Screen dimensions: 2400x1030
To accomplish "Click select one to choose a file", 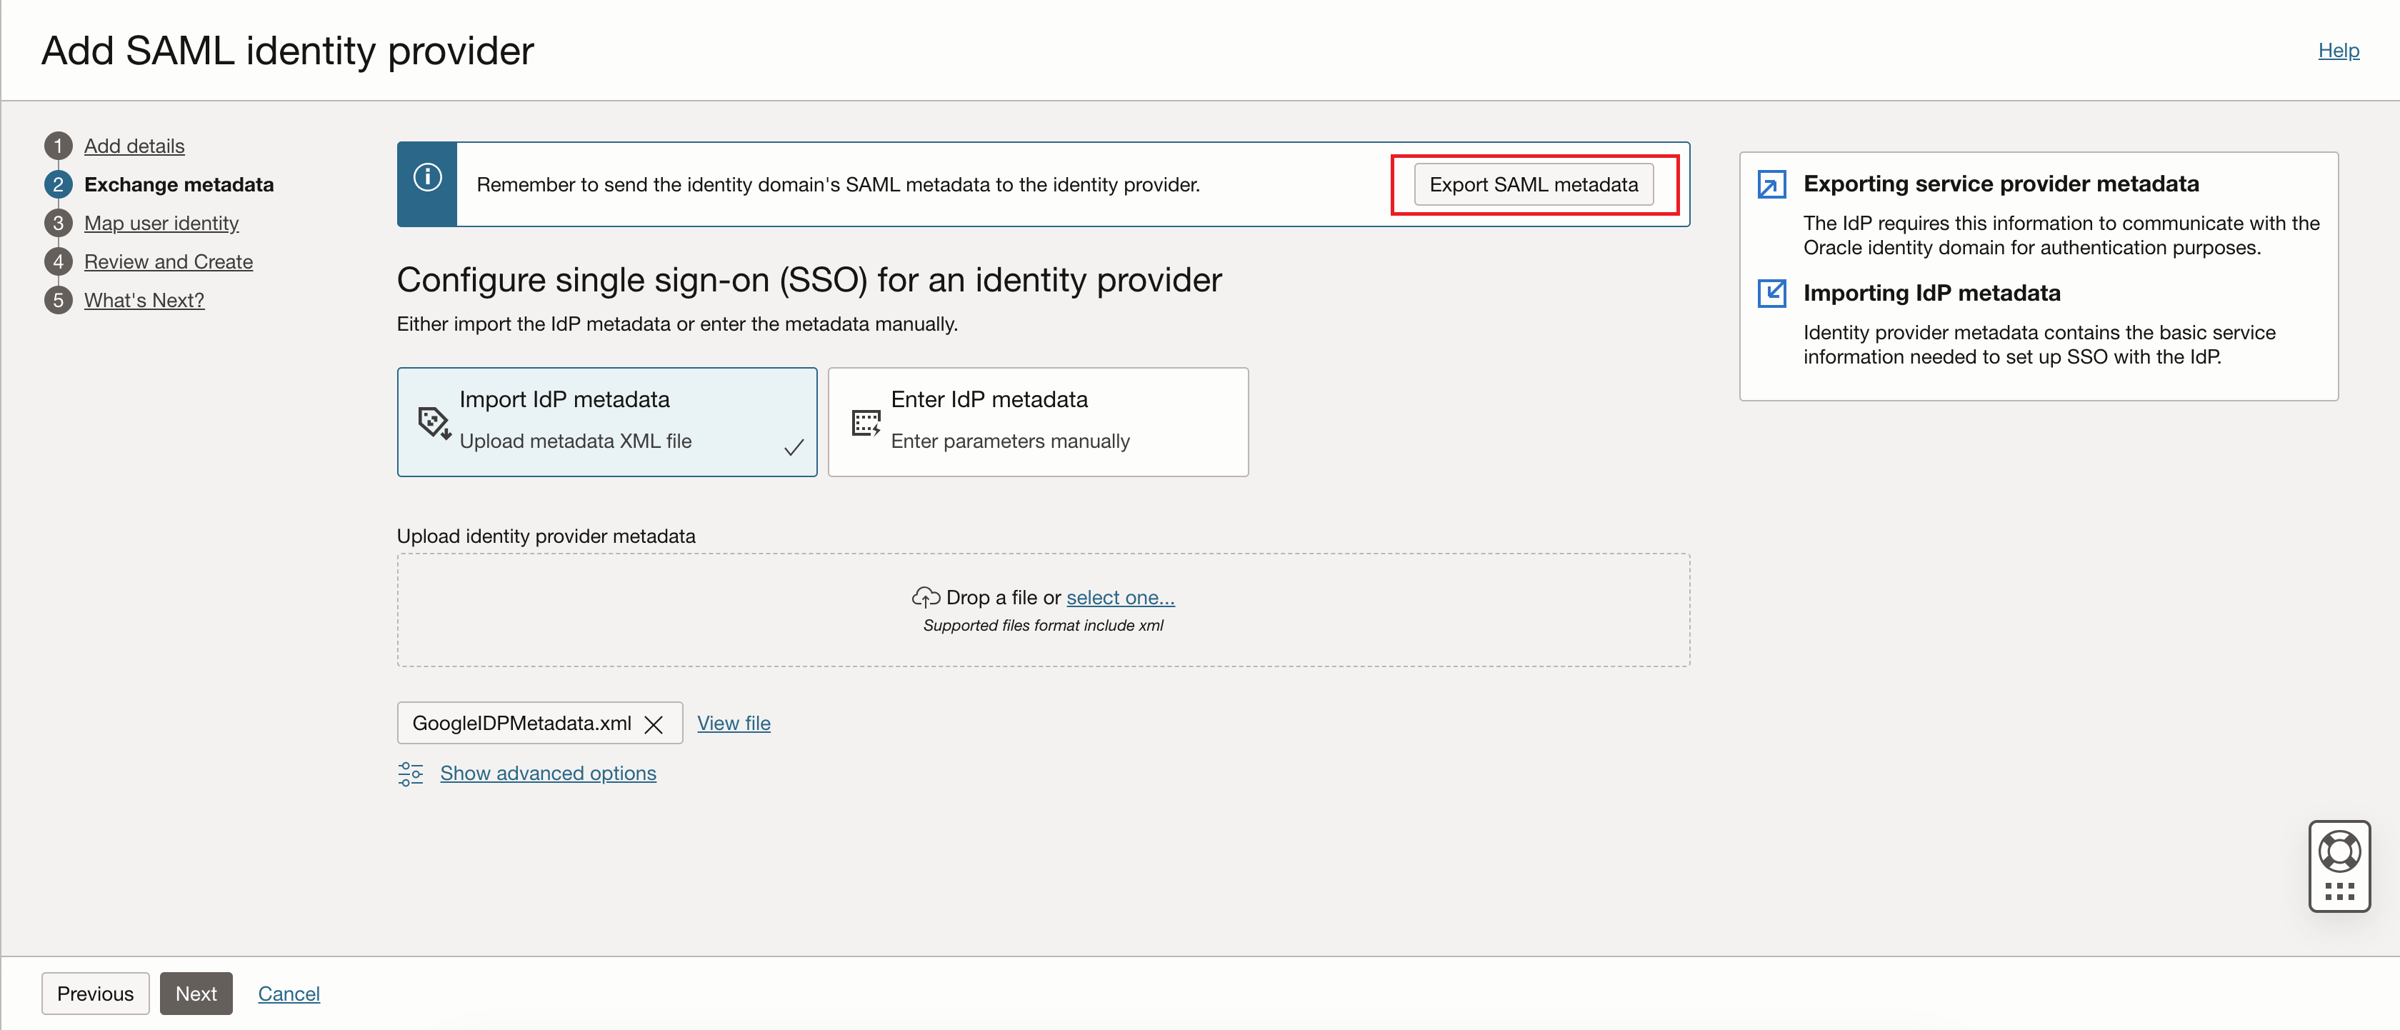I will point(1119,597).
